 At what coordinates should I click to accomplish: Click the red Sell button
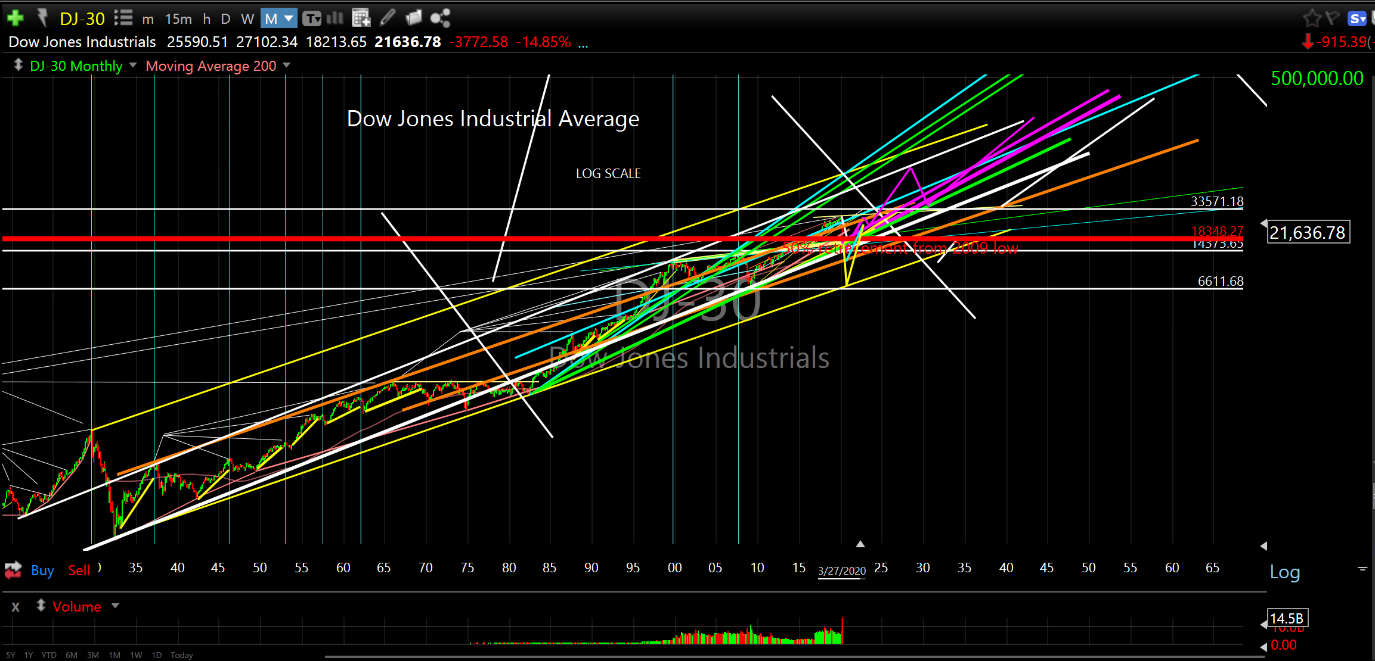click(79, 570)
